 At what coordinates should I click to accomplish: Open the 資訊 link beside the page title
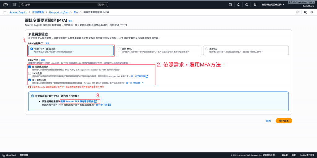[x=70, y=21]
